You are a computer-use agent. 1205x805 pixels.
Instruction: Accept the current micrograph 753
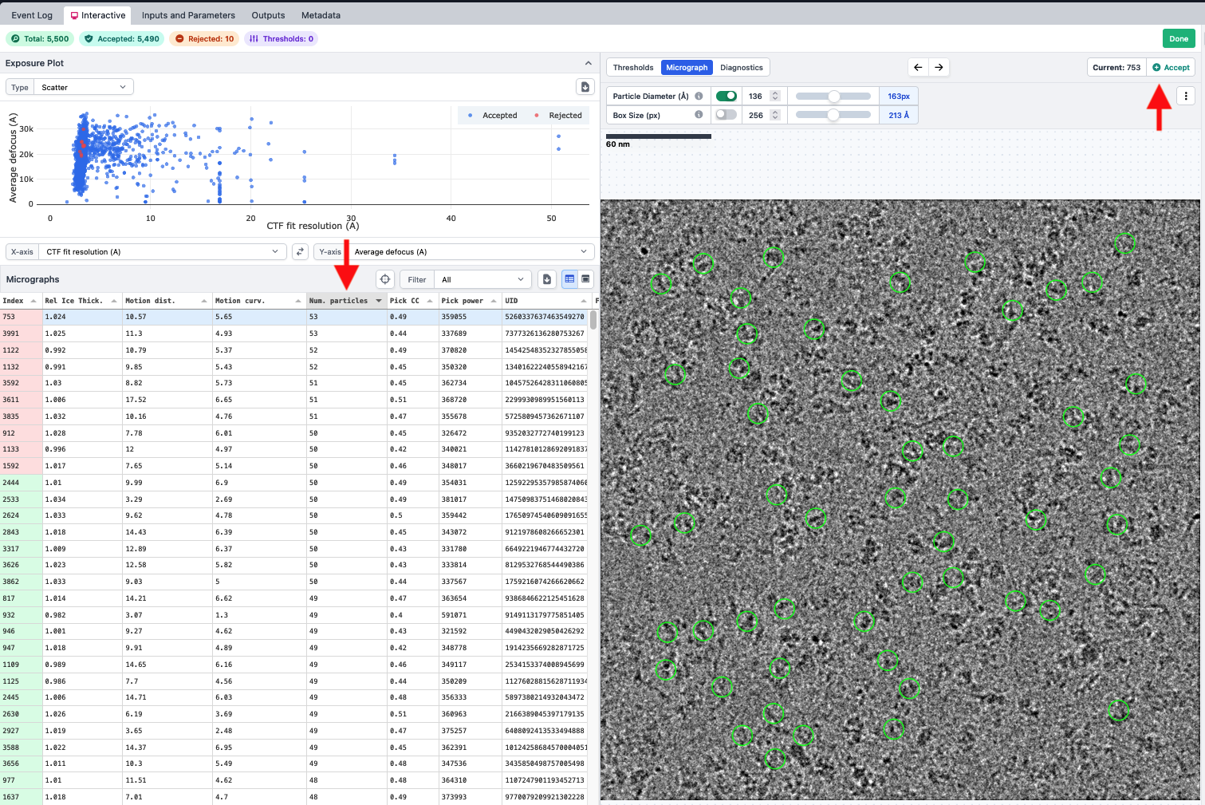click(1171, 68)
